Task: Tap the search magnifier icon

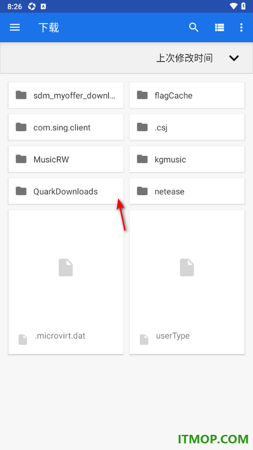Action: click(x=194, y=27)
